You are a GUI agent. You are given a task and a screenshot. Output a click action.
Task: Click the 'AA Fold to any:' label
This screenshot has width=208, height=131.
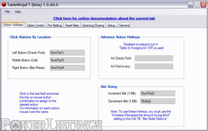[x=120, y=66]
